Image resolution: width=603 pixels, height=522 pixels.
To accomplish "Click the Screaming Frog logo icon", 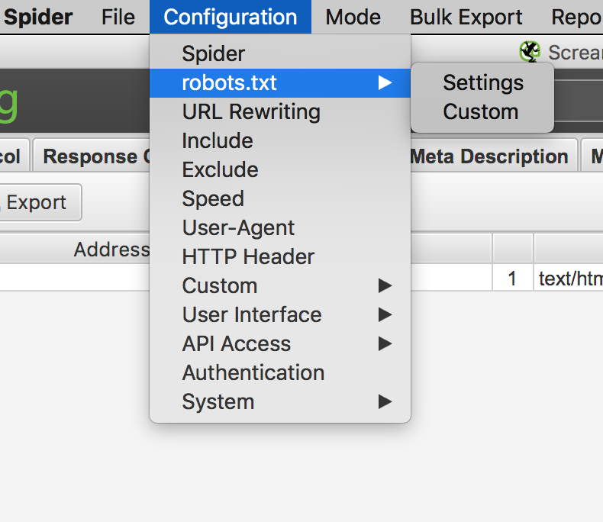I will (x=529, y=52).
